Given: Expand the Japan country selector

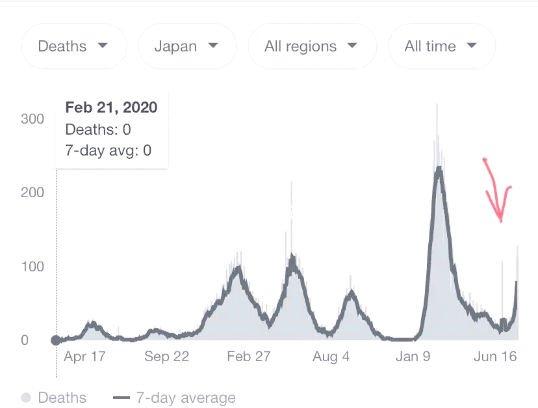Looking at the screenshot, I should pos(186,46).
